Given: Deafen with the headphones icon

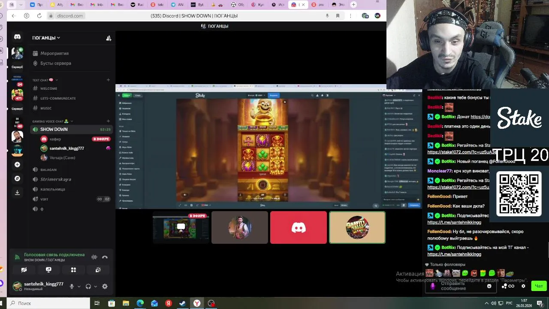Looking at the screenshot, I should pos(88,286).
